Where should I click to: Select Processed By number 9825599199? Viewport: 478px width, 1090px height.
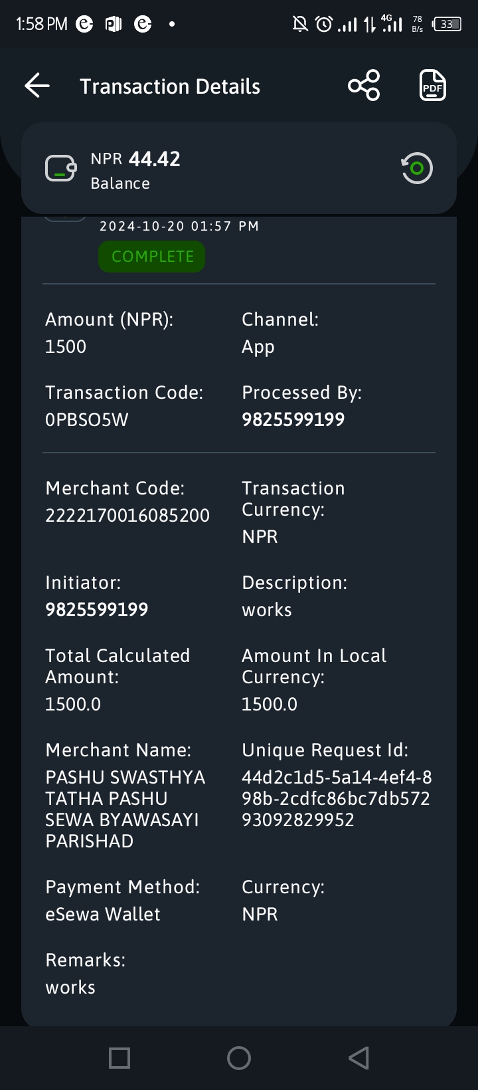click(x=293, y=419)
